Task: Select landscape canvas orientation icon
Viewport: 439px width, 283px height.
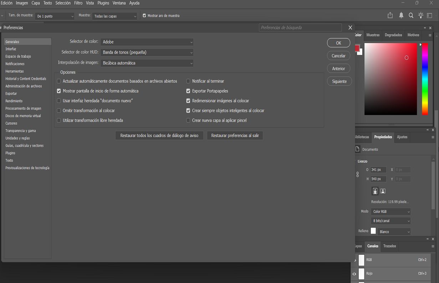Action: coord(383,191)
